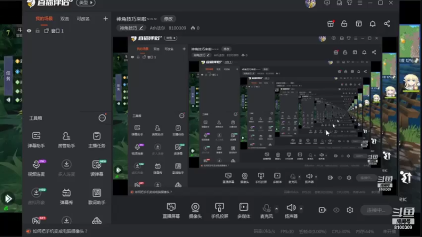Click the FPS:30 status bar entry
The height and width of the screenshot is (237, 422).
click(x=287, y=231)
